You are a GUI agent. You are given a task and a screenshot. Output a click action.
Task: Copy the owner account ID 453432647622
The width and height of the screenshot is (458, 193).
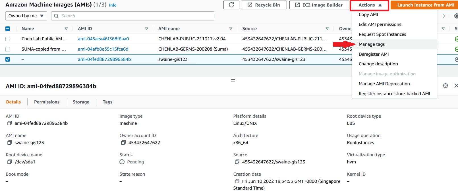pos(123,142)
